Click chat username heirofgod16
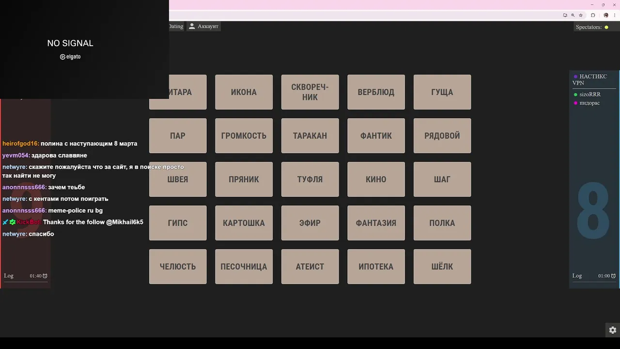Viewport: 620px width, 349px height. [20, 143]
